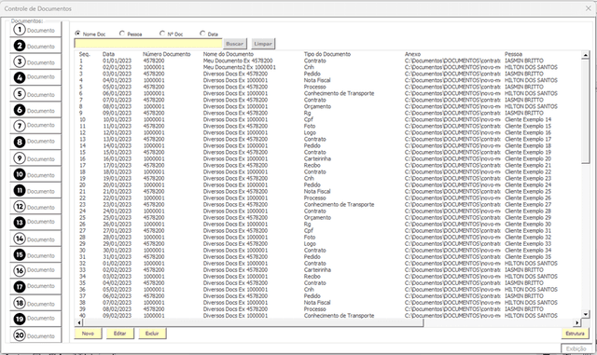Open Documento number 18 in sidebar
This screenshot has width=597, height=355.
coord(35,303)
